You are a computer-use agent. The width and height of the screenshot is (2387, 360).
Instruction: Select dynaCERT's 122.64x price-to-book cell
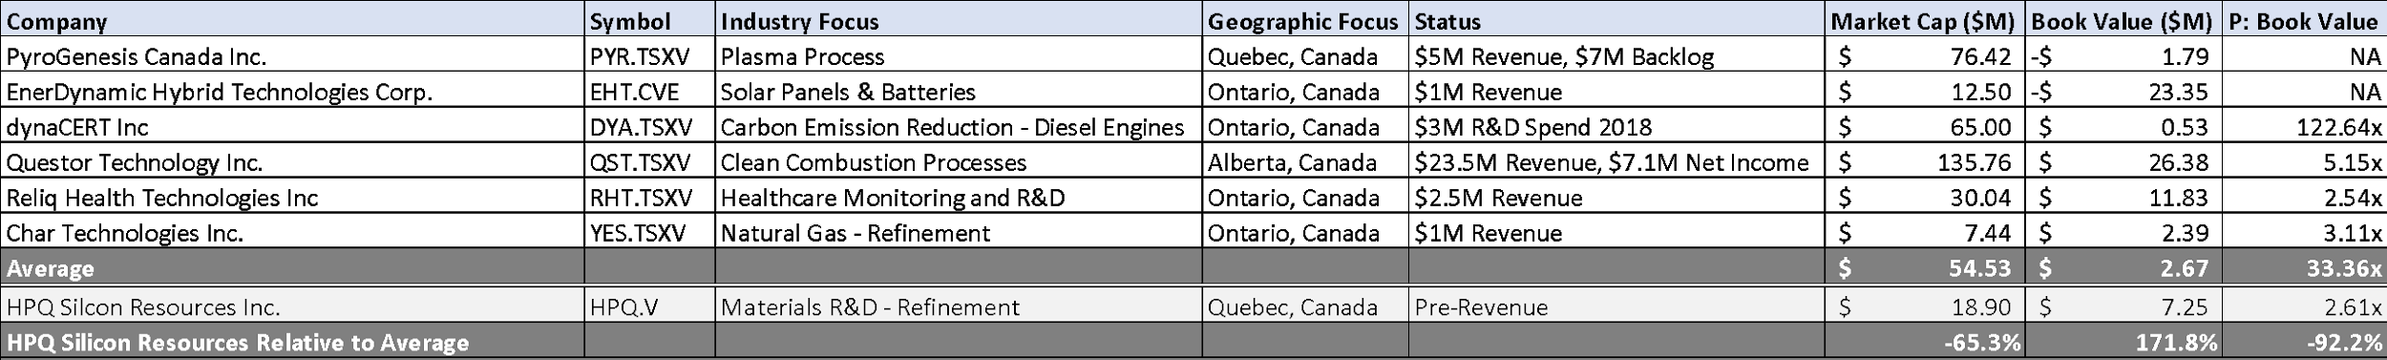[2304, 127]
